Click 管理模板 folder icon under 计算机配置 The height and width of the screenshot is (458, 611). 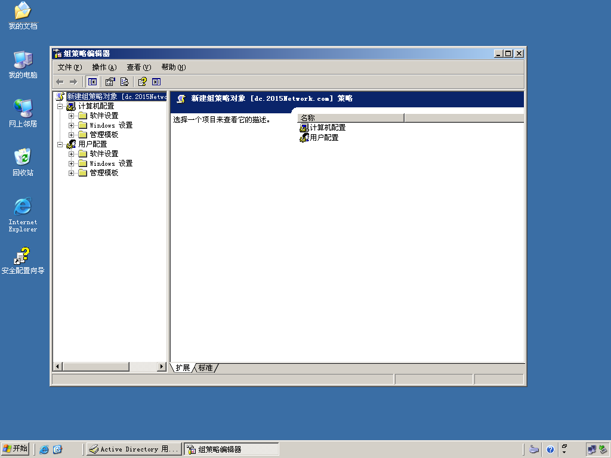click(82, 134)
